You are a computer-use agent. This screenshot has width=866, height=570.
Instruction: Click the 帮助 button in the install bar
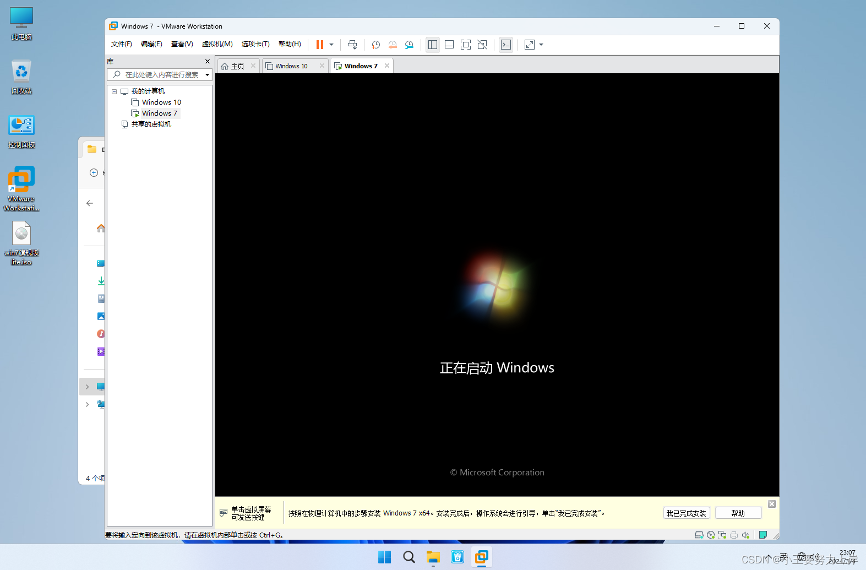738,513
